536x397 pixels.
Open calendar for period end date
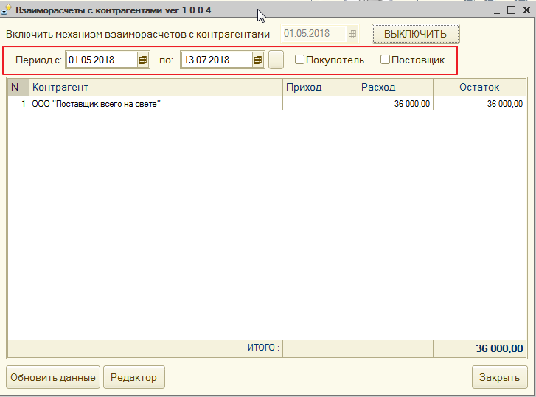click(258, 60)
